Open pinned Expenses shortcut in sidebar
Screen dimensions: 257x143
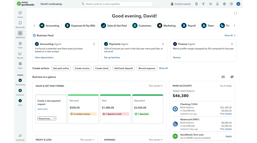pos(20,92)
